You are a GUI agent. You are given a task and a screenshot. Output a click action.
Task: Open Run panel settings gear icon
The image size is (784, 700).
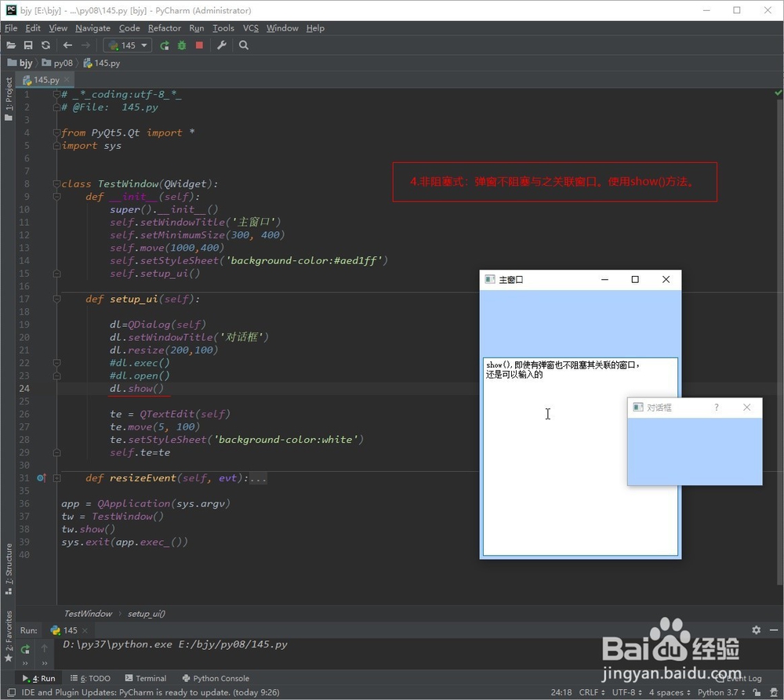click(x=756, y=630)
